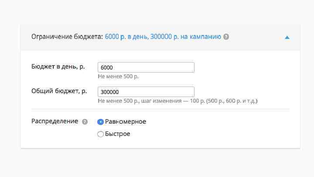
Task: Click the Ограничение бюджета header title
Action: 67,37
